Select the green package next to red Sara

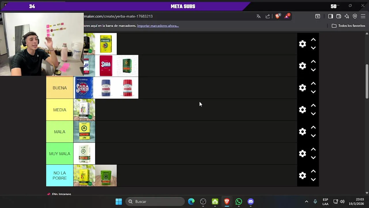(x=127, y=66)
